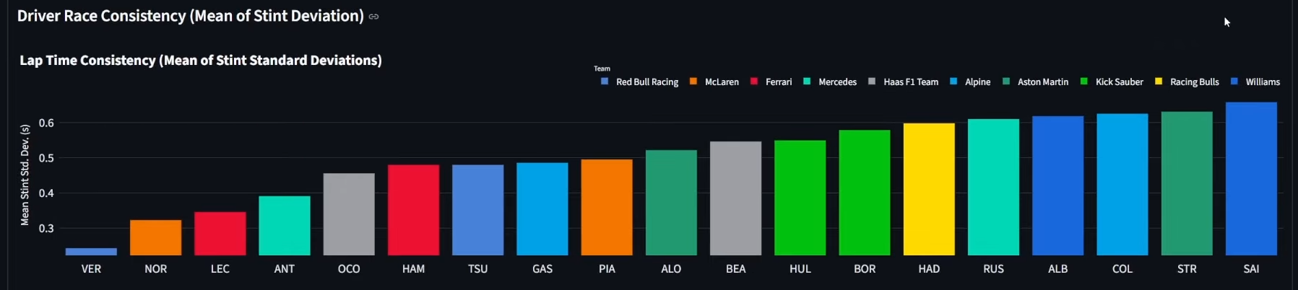The width and height of the screenshot is (1298, 290).
Task: Click the Alpine legend square
Action: [x=953, y=82]
